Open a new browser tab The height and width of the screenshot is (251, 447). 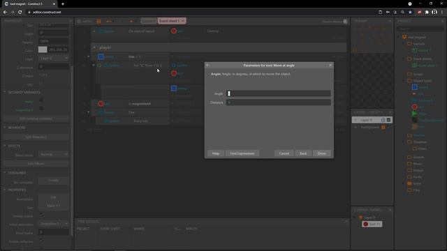click(x=63, y=4)
